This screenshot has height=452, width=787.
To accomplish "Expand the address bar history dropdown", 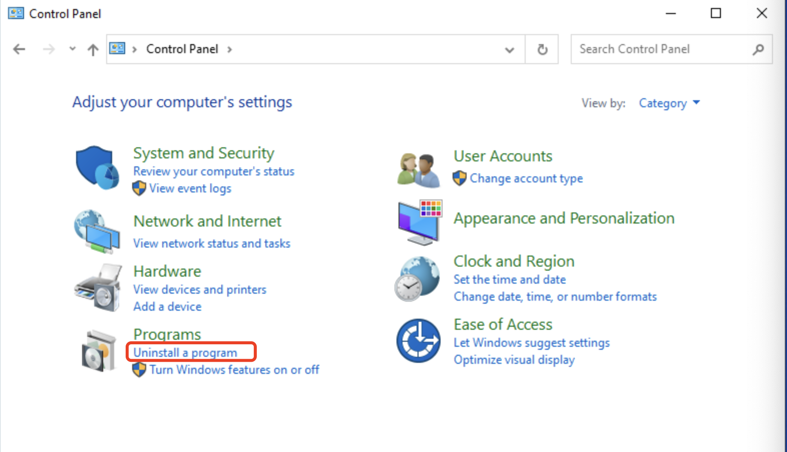I will click(x=510, y=49).
